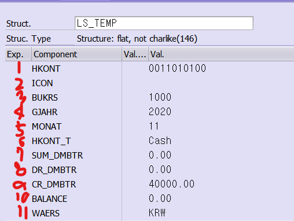The height and width of the screenshot is (221, 294).
Task: Click the Exp. column header
Action: (18, 54)
